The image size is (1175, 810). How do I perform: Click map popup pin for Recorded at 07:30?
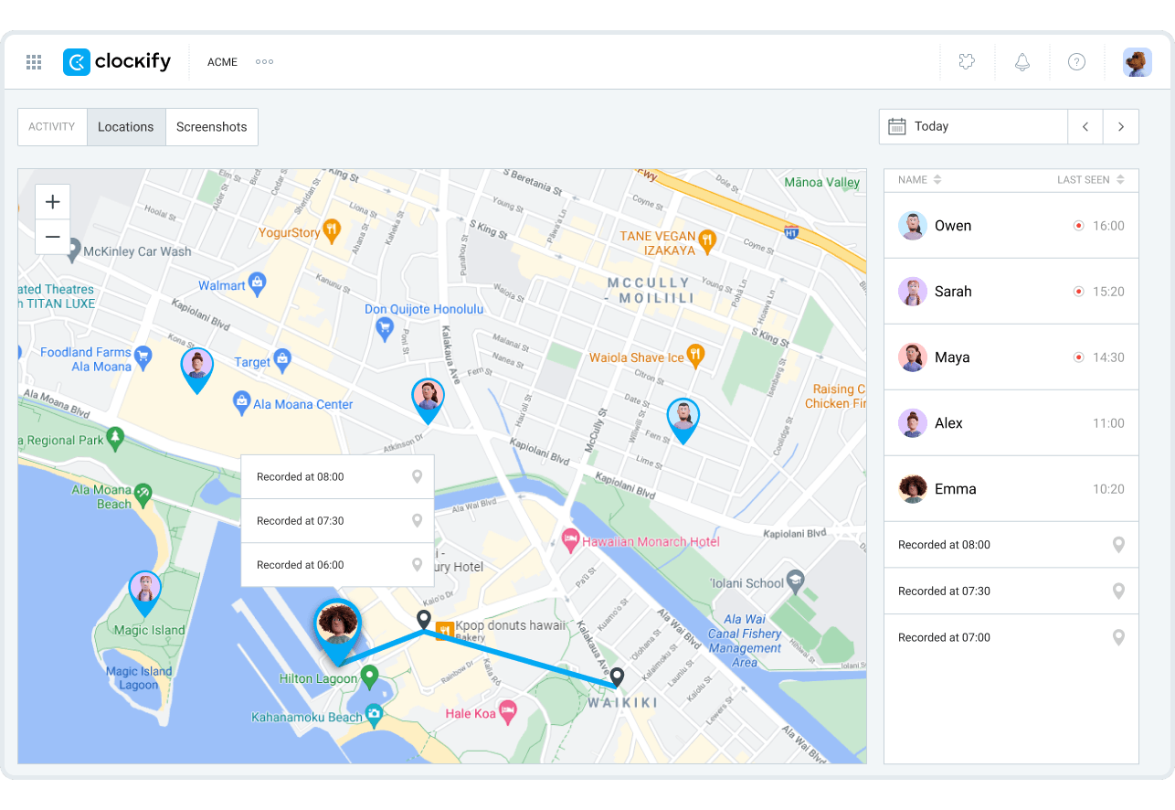click(417, 521)
